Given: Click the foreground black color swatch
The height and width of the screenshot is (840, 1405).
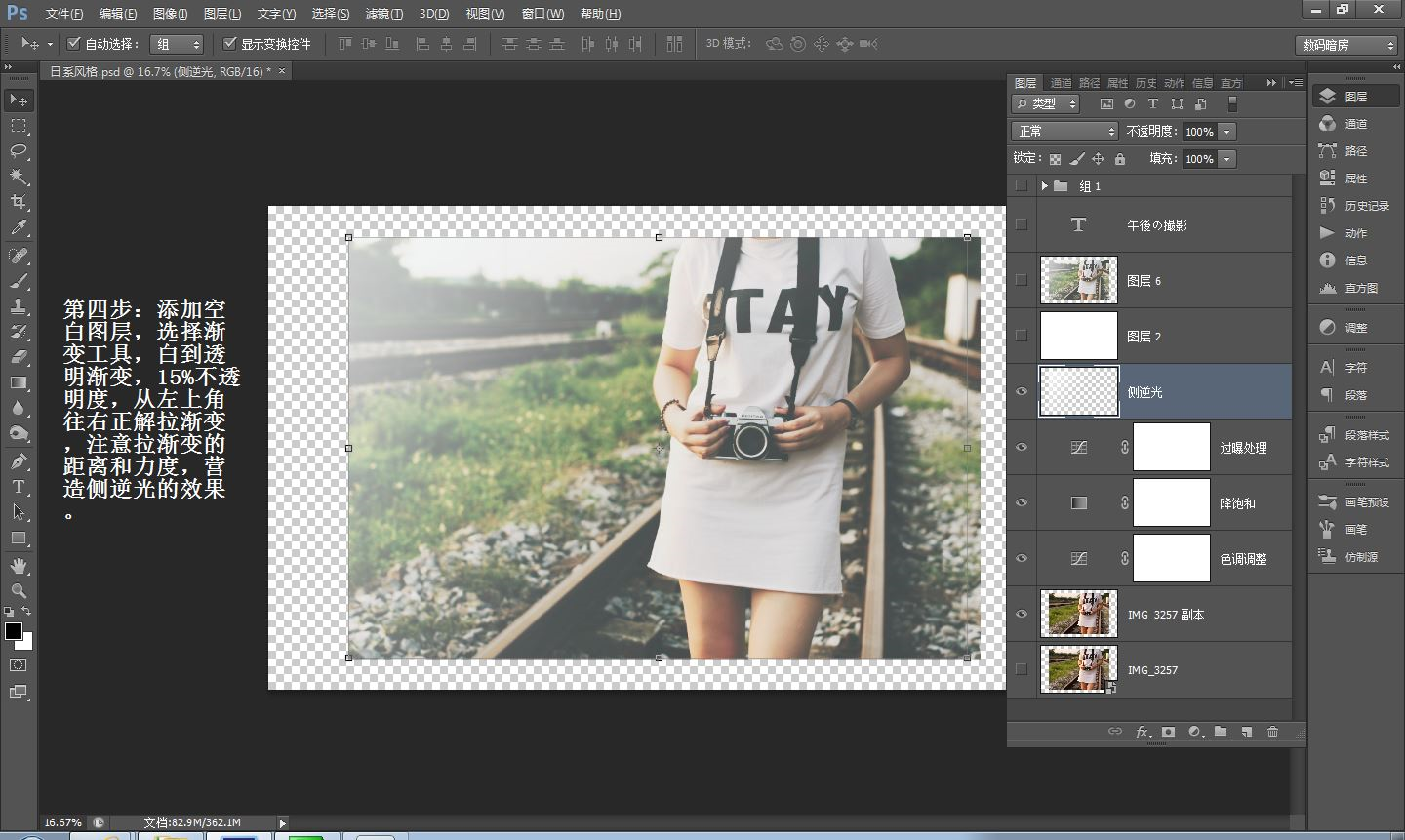Looking at the screenshot, I should [x=13, y=631].
